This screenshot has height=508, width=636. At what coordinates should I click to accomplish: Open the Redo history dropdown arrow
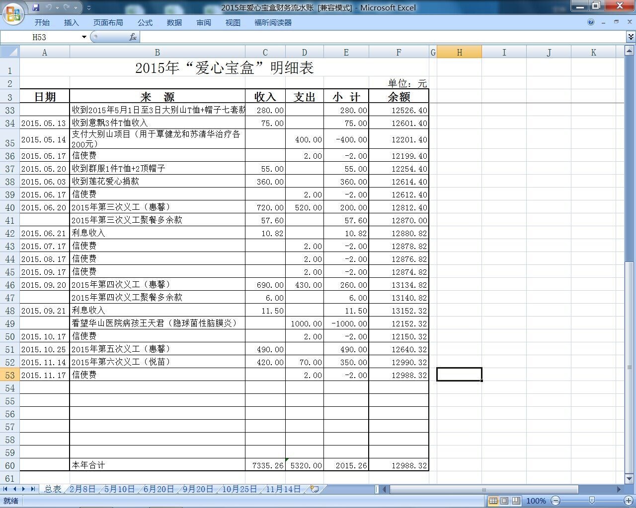(76, 7)
